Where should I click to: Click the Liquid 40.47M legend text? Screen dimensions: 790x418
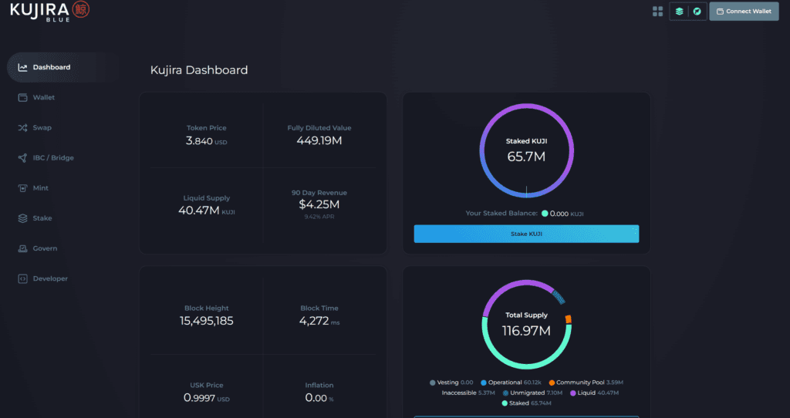pyautogui.click(x=598, y=393)
